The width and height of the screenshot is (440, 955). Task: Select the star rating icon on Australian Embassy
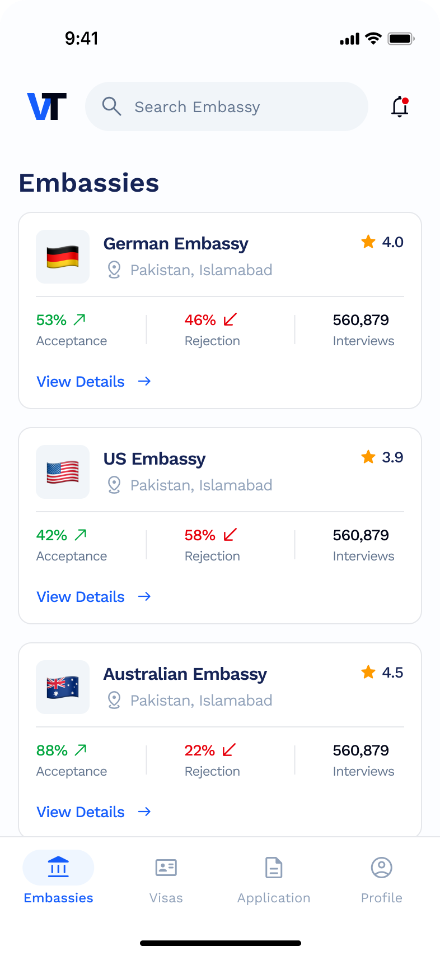click(368, 672)
